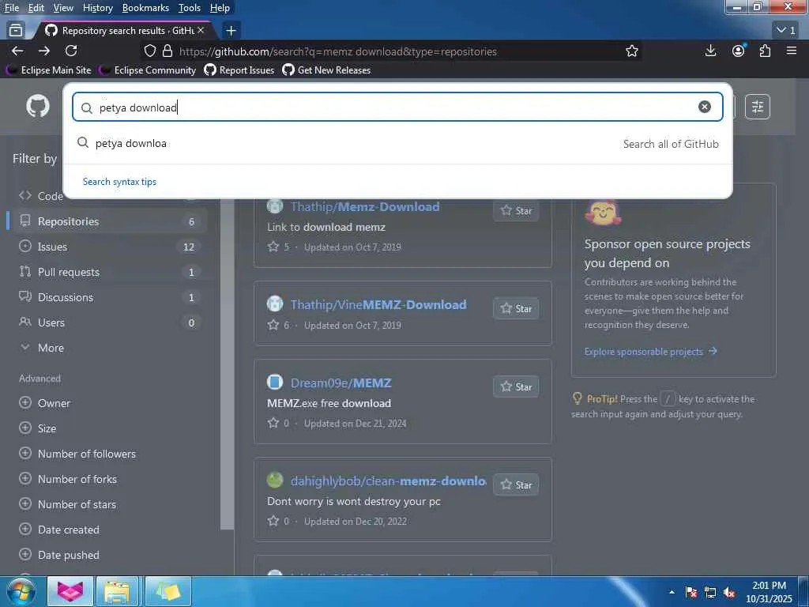
Task: Click the network tray icon
Action: pos(710,593)
